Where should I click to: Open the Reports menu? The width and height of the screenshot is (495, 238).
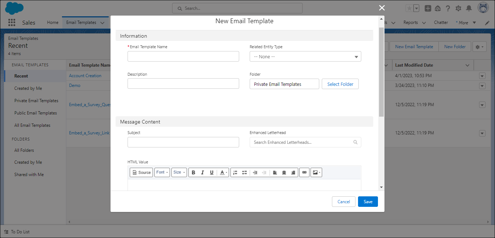pyautogui.click(x=411, y=22)
